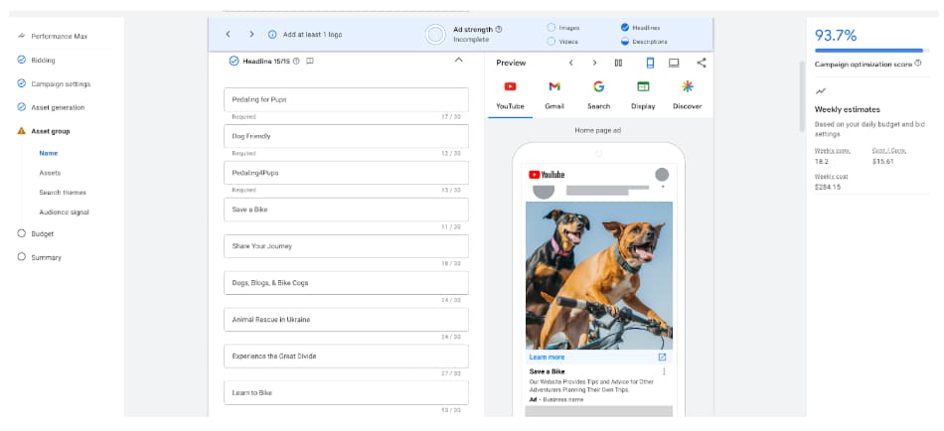
Task: Click the $15.61 cost per conversion value
Action: [x=883, y=161]
